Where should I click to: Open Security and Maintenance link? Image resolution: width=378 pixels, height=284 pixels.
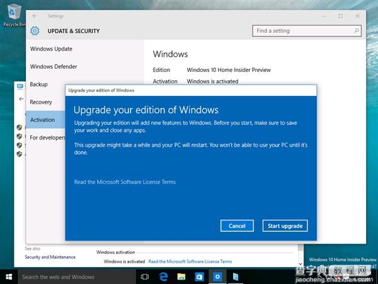pyautogui.click(x=50, y=257)
